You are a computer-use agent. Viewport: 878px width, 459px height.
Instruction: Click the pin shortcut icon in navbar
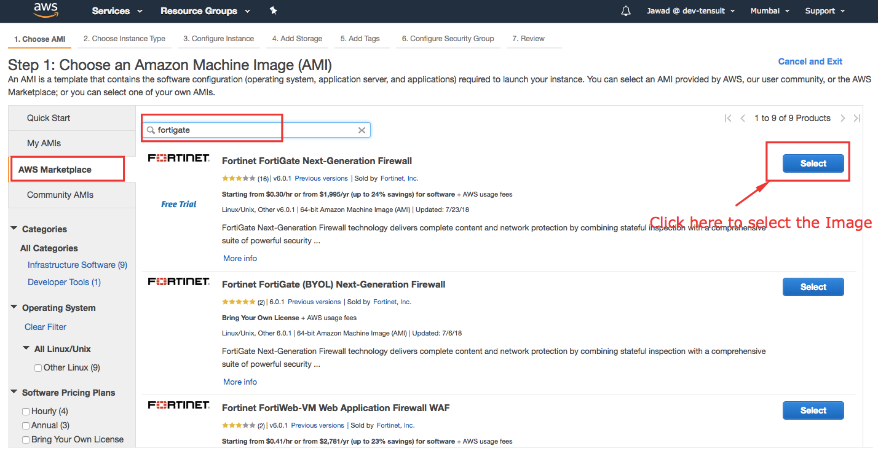tap(274, 10)
